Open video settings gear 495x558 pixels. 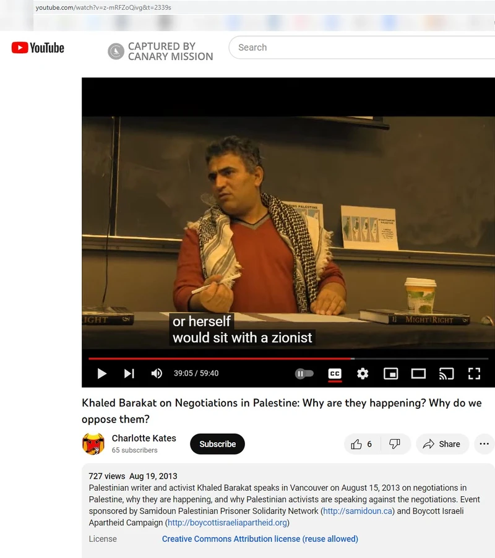[x=363, y=374]
